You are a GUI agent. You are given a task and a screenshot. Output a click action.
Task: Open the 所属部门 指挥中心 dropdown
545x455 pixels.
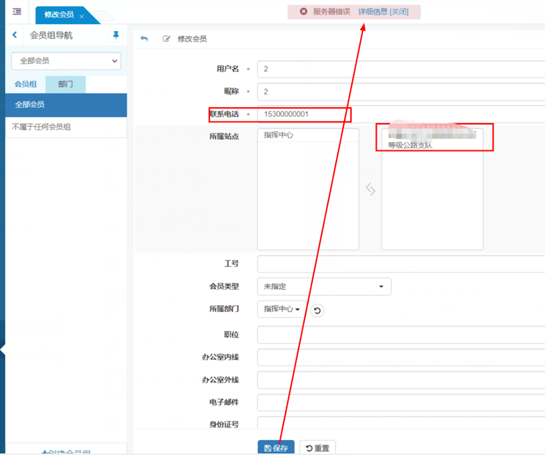point(282,309)
